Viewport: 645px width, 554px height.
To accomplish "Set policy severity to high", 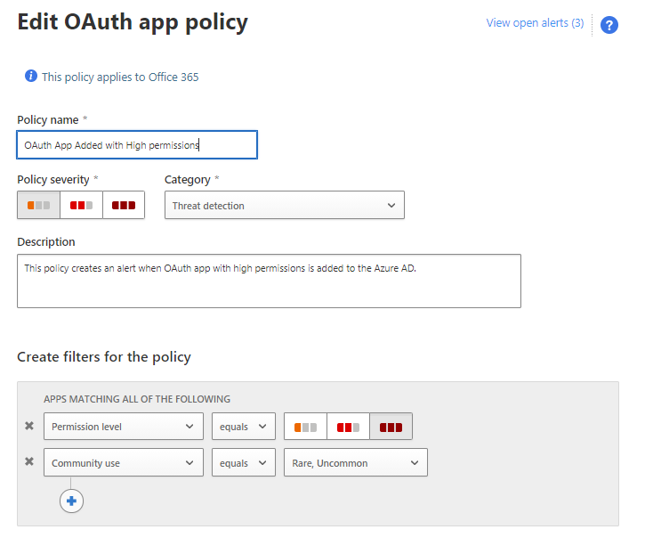I will [124, 205].
